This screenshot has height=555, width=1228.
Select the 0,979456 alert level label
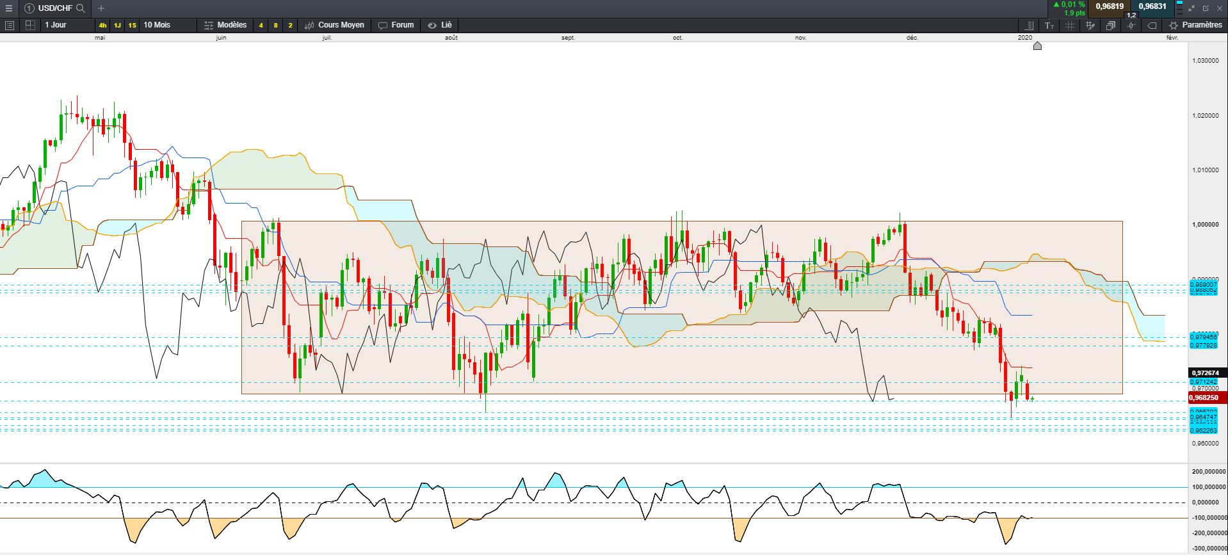click(x=1204, y=337)
